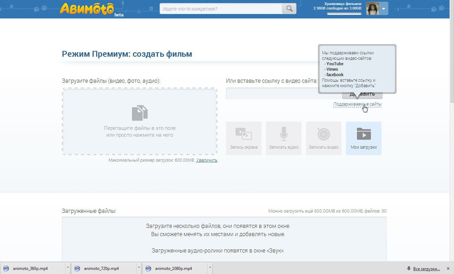Open the animoto_360p.mp4 download

coord(33,268)
